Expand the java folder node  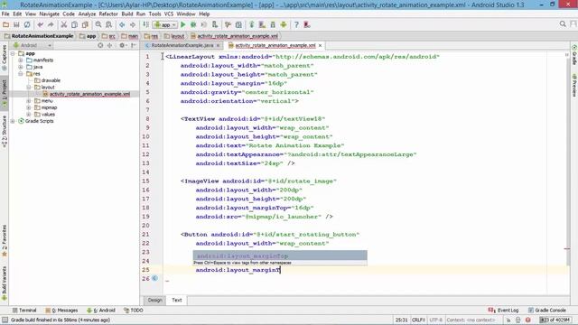(x=21, y=67)
